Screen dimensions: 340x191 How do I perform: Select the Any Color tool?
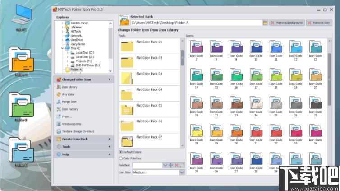[x=68, y=94]
